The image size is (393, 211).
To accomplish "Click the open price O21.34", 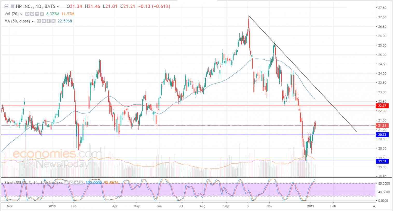I will 74,6.
